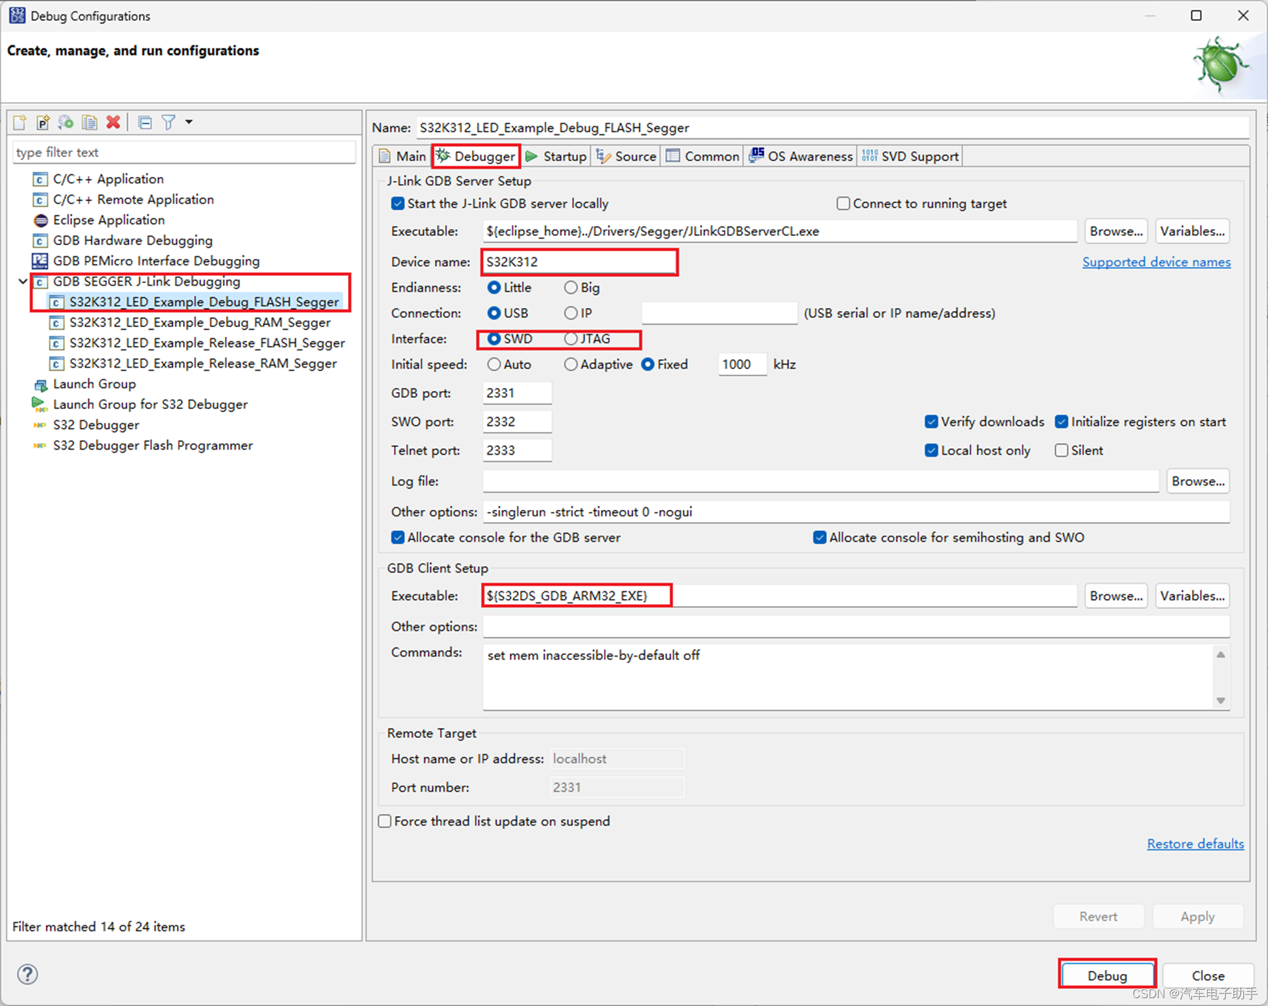
Task: Open help with question mark icon
Action: [x=28, y=974]
